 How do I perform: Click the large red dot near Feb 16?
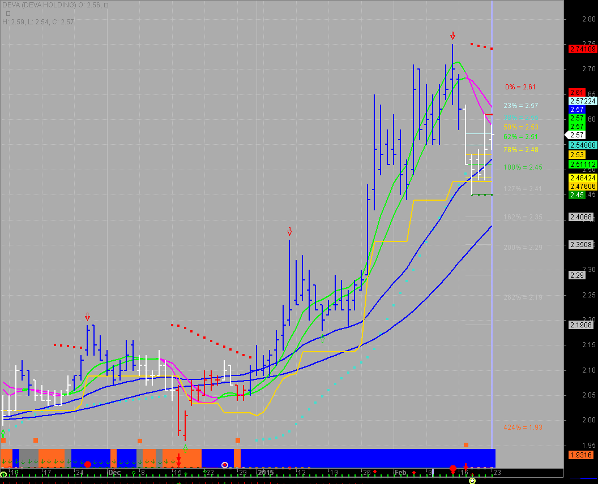pyautogui.click(x=452, y=469)
